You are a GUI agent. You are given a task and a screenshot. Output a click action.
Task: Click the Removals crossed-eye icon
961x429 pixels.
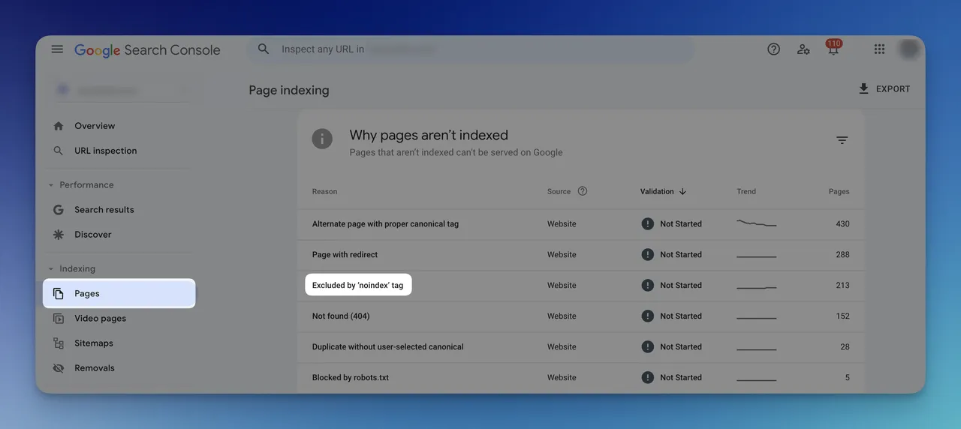click(x=59, y=368)
